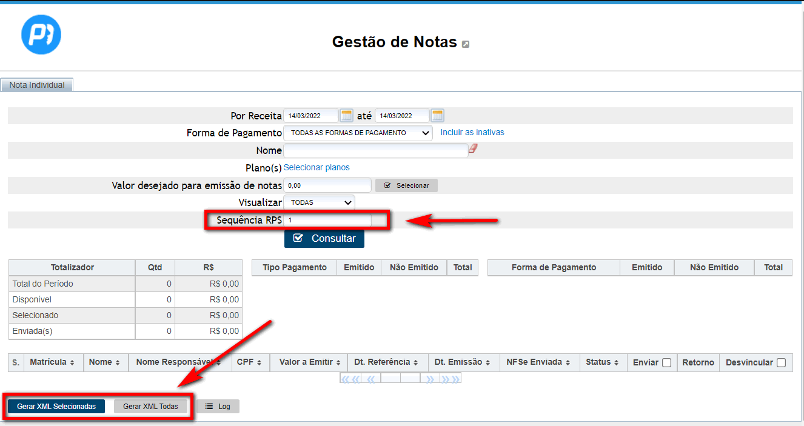Image resolution: width=804 pixels, height=426 pixels.
Task: Click the Sequência RPS input field
Action: pos(327,221)
